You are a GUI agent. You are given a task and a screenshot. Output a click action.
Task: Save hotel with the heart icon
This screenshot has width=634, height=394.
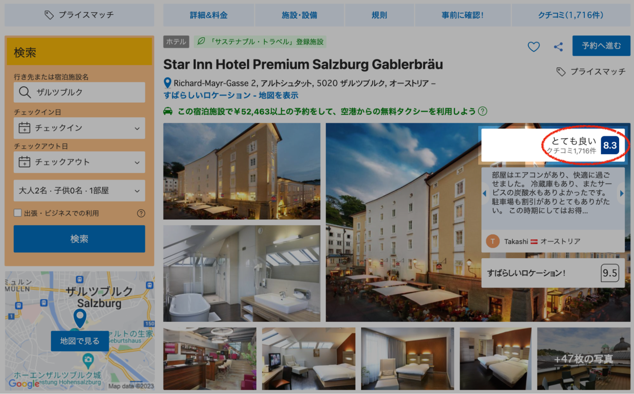(x=533, y=47)
